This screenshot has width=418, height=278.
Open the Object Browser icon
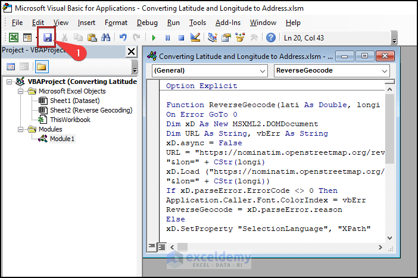click(x=240, y=38)
